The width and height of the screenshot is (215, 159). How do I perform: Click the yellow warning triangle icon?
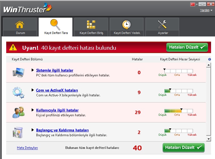coord(13,47)
